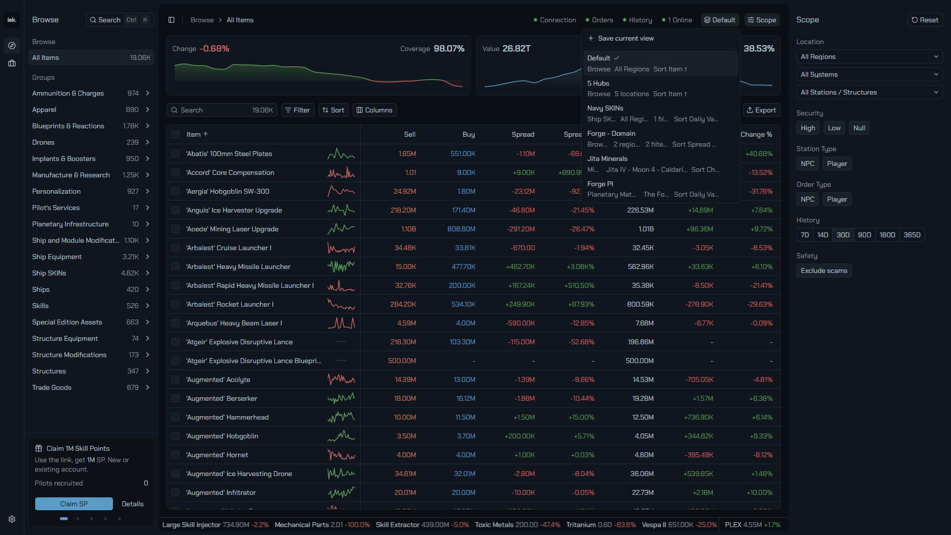Select the Forge - Domain saved view

661,139
